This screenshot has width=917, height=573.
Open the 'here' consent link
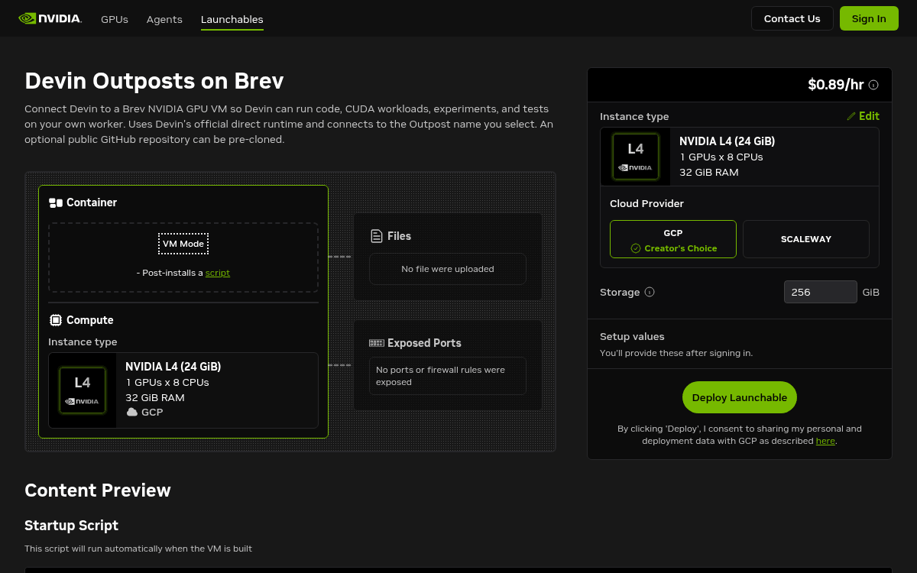825,441
